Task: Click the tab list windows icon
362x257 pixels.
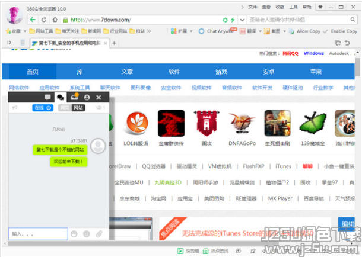Action: [x=338, y=43]
